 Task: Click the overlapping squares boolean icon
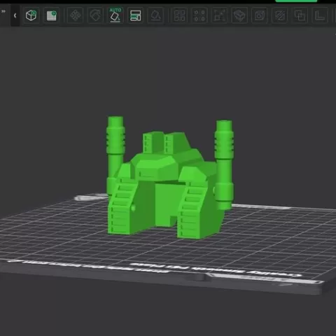pos(300,15)
